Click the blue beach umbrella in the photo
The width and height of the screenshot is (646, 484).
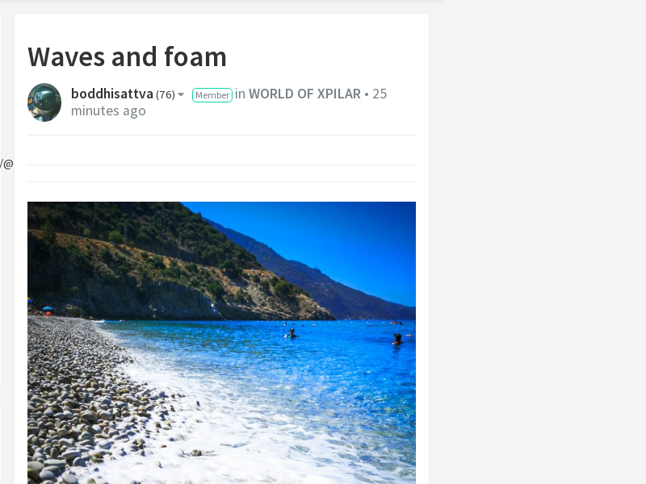48,308
